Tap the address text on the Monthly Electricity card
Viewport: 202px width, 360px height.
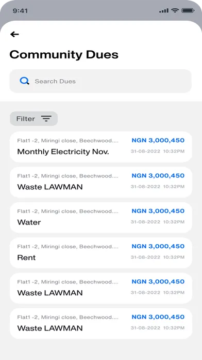tap(68, 141)
